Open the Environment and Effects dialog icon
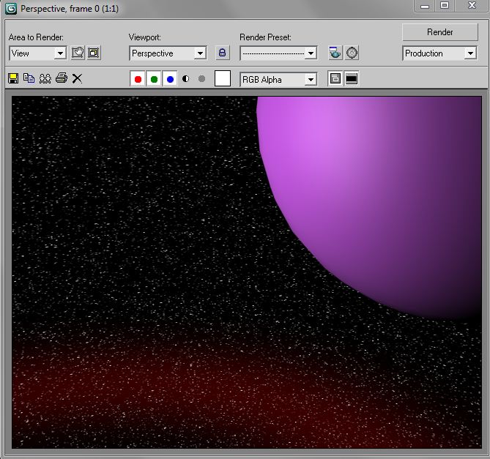490x459 pixels. 352,53
